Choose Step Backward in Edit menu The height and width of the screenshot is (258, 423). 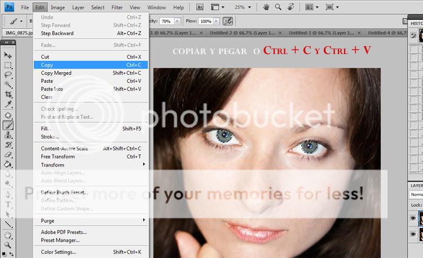[x=91, y=33]
